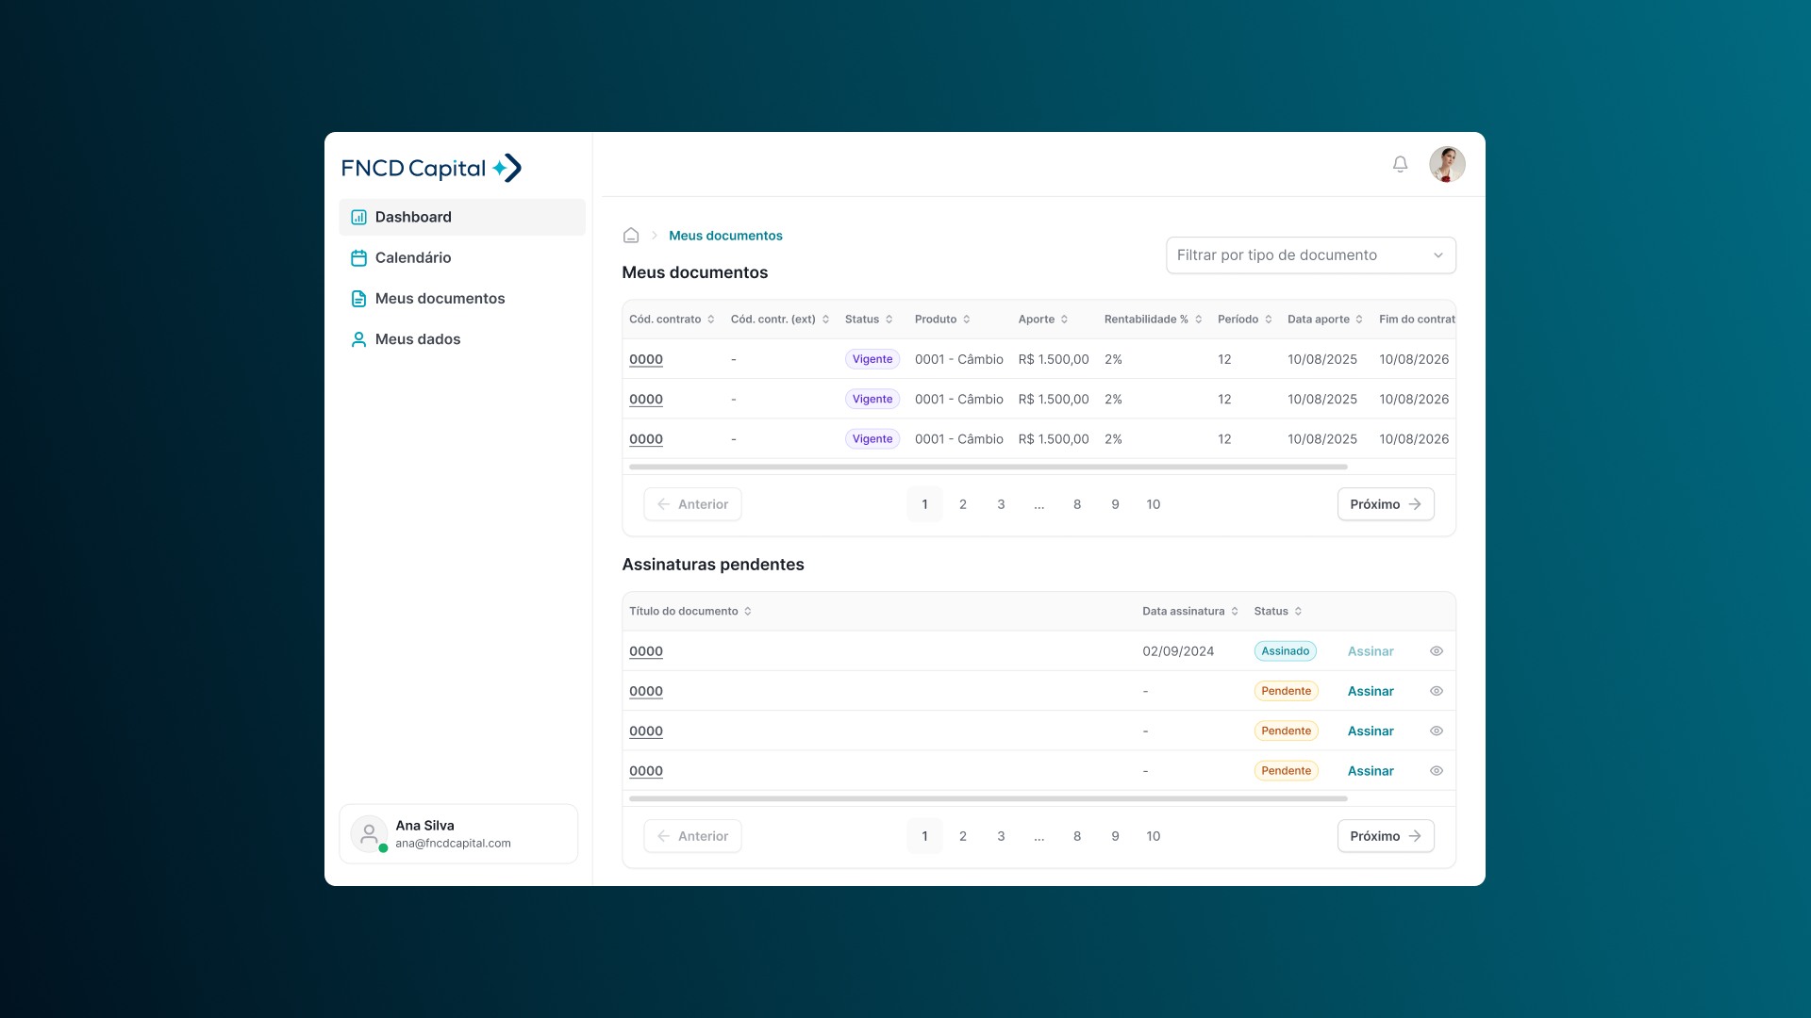Click Assinar link in Assinado row
Viewport: 1811px width, 1018px height.
pyautogui.click(x=1370, y=651)
